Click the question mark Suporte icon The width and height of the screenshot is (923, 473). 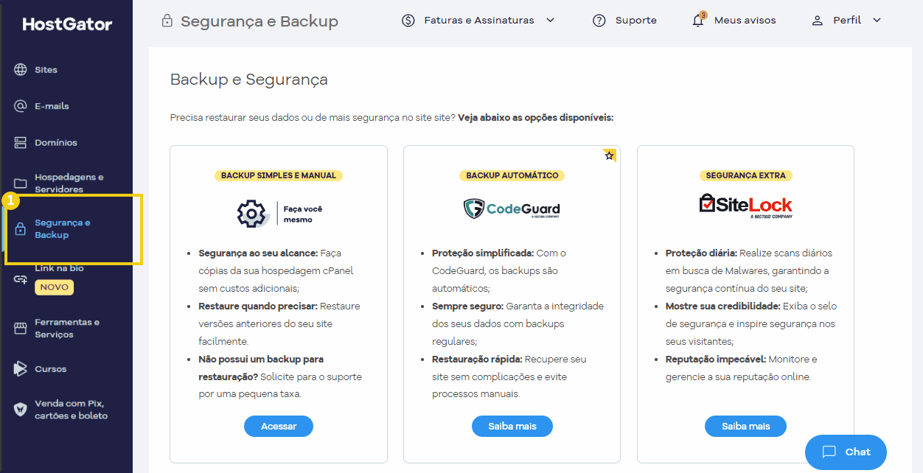[599, 21]
